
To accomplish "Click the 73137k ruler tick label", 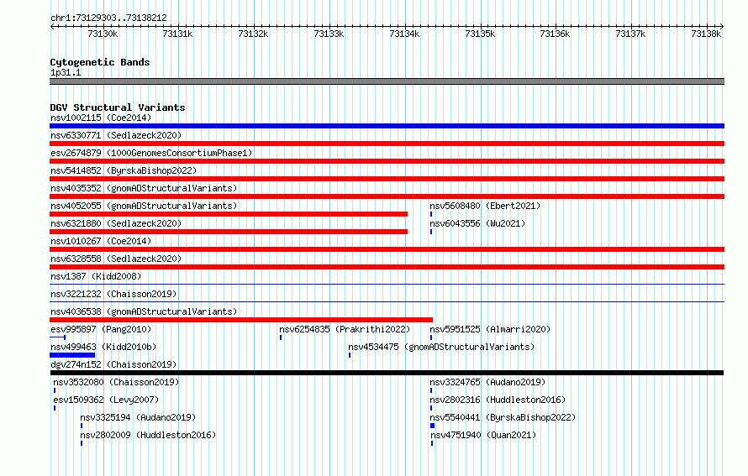I will point(630,34).
